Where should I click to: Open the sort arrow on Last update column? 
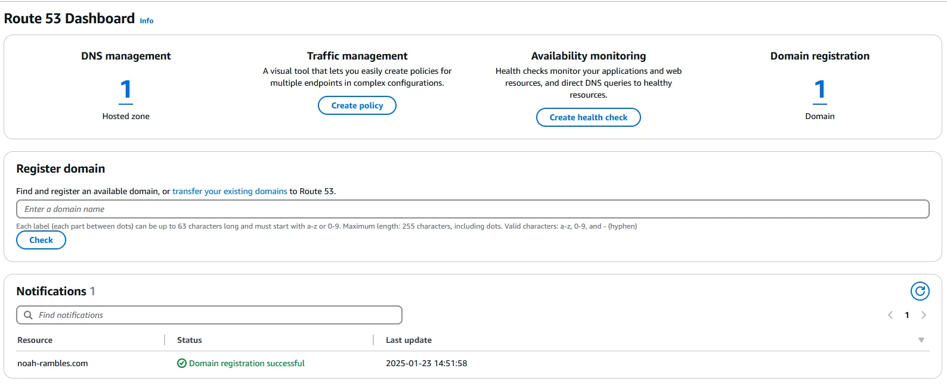921,340
